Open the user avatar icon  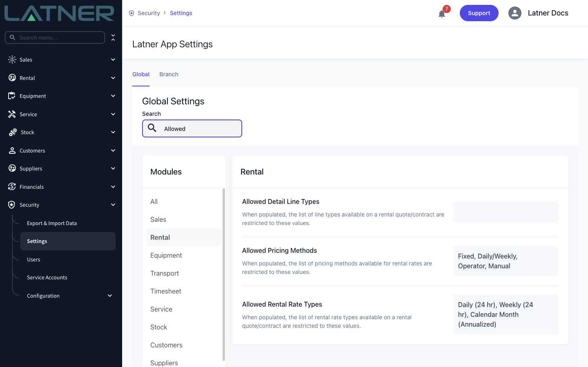(515, 13)
